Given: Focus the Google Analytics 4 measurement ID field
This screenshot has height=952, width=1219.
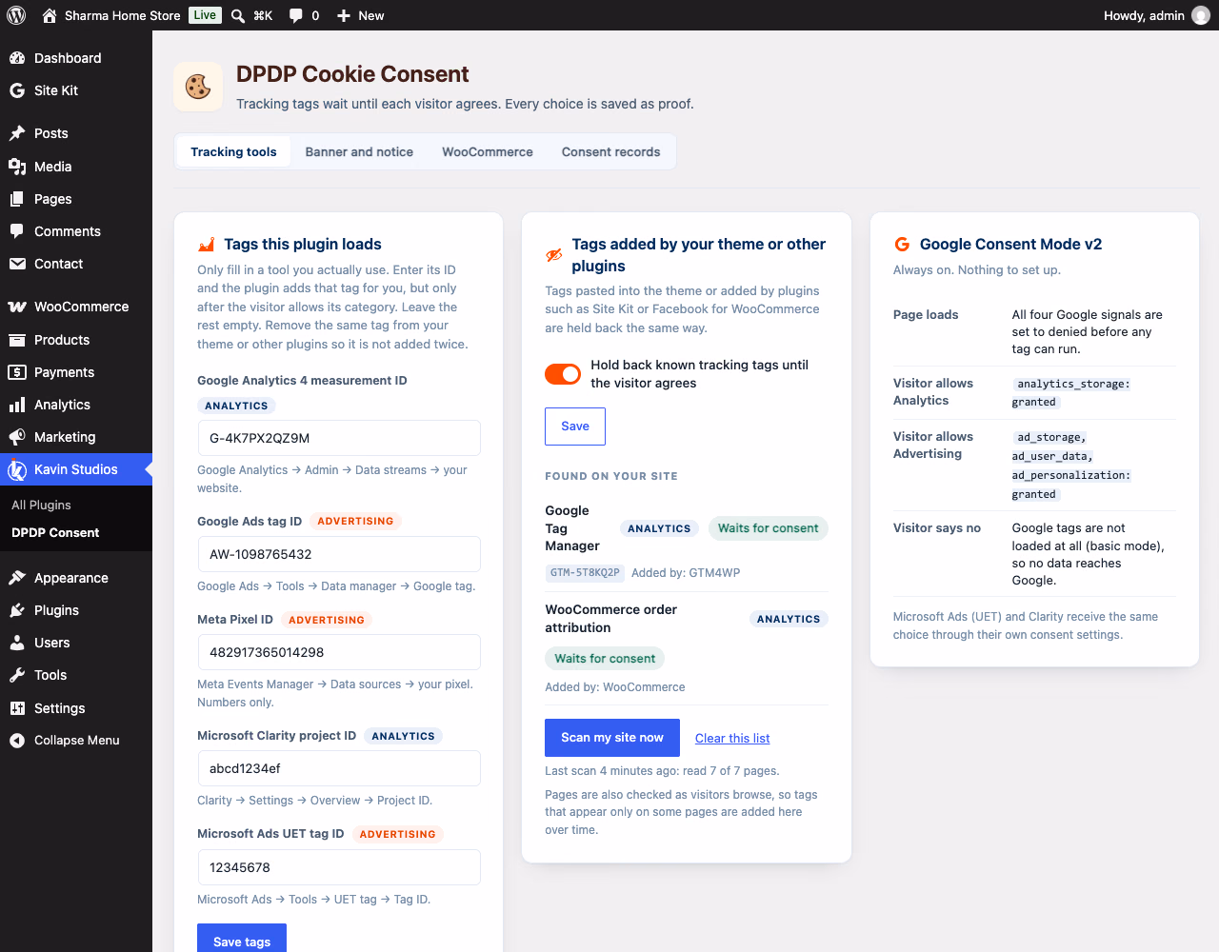Looking at the screenshot, I should [339, 438].
